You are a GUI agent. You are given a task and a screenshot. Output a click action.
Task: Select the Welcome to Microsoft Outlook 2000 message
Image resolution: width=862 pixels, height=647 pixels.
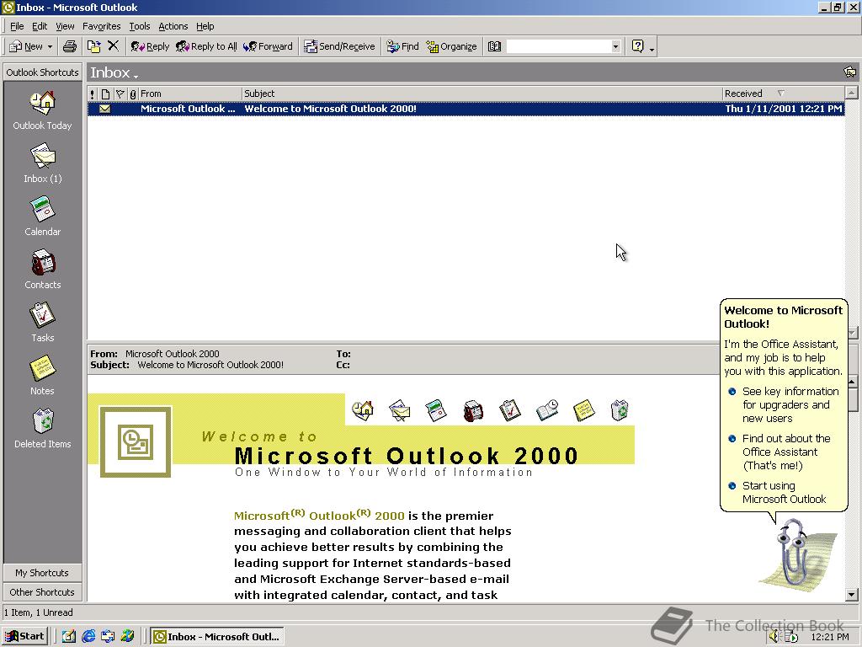click(x=466, y=109)
